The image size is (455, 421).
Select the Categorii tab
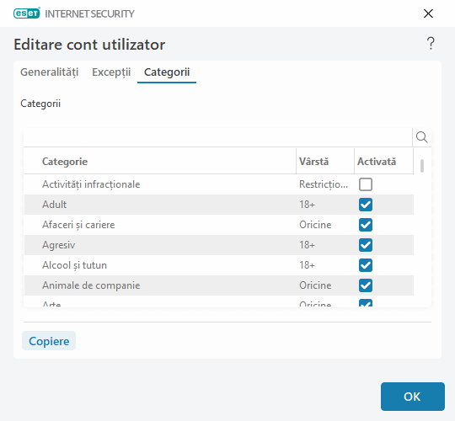[x=167, y=72]
